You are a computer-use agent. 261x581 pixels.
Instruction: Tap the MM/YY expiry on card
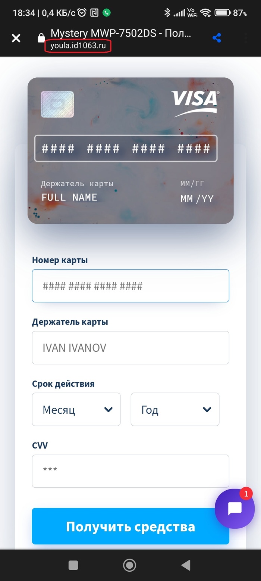point(197,199)
